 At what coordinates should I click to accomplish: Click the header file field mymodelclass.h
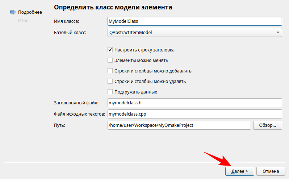pyautogui.click(x=194, y=103)
